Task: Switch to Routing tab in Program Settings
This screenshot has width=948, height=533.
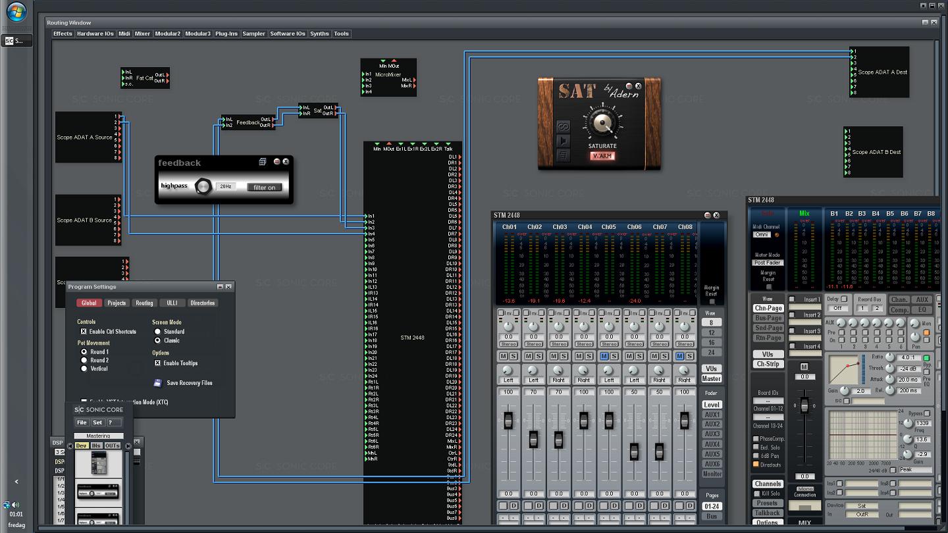Action: tap(144, 303)
